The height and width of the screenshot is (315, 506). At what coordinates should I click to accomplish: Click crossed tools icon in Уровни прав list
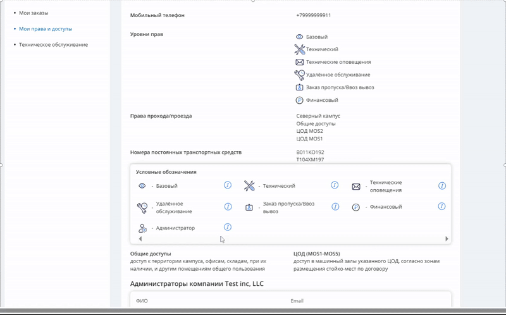[300, 49]
